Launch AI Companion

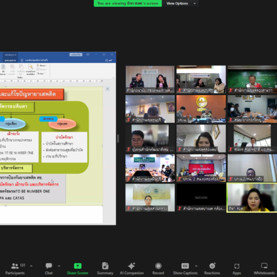(x=131, y=269)
